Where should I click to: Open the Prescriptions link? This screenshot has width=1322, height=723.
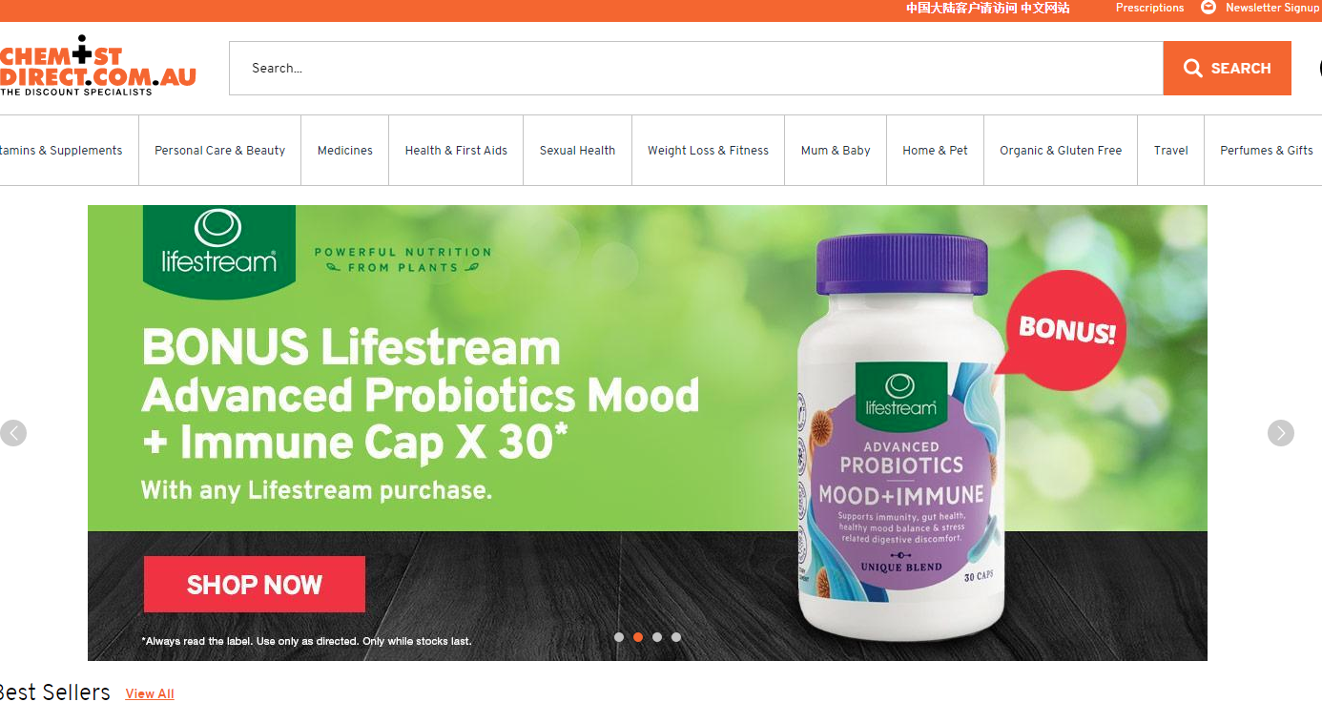(x=1149, y=8)
